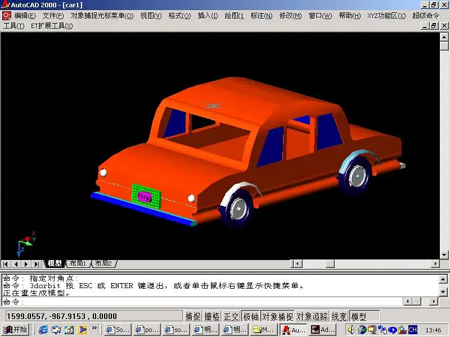Image resolution: width=450 pixels, height=337 pixels.
Task: Toggle 栅格 grid display in status bar
Action: [x=211, y=316]
